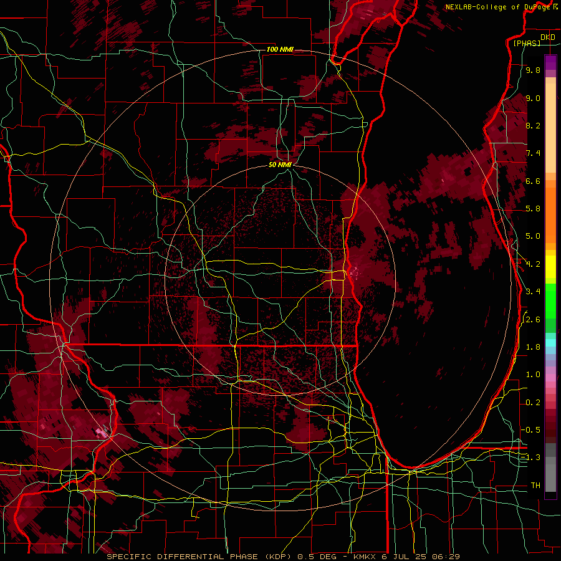Viewport: 561px width, 561px height.
Task: Click the 4.2 scale value
Action: [533, 264]
